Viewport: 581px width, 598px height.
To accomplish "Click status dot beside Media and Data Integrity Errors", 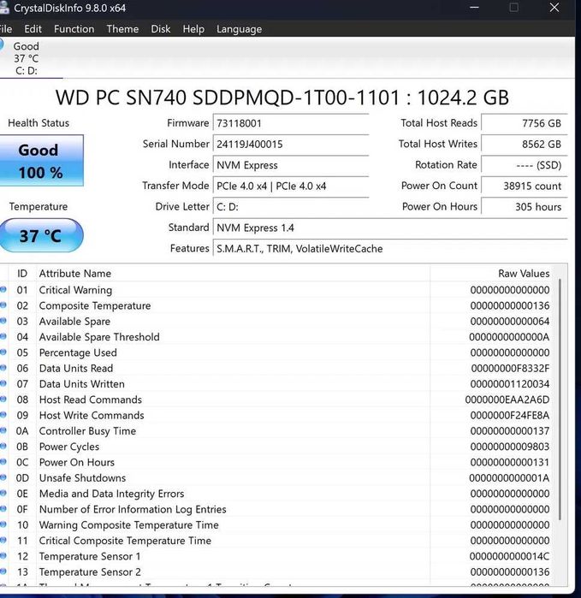I will click(x=3, y=493).
